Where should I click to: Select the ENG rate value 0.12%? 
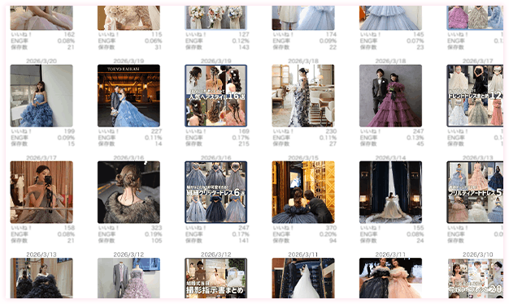(x=241, y=41)
